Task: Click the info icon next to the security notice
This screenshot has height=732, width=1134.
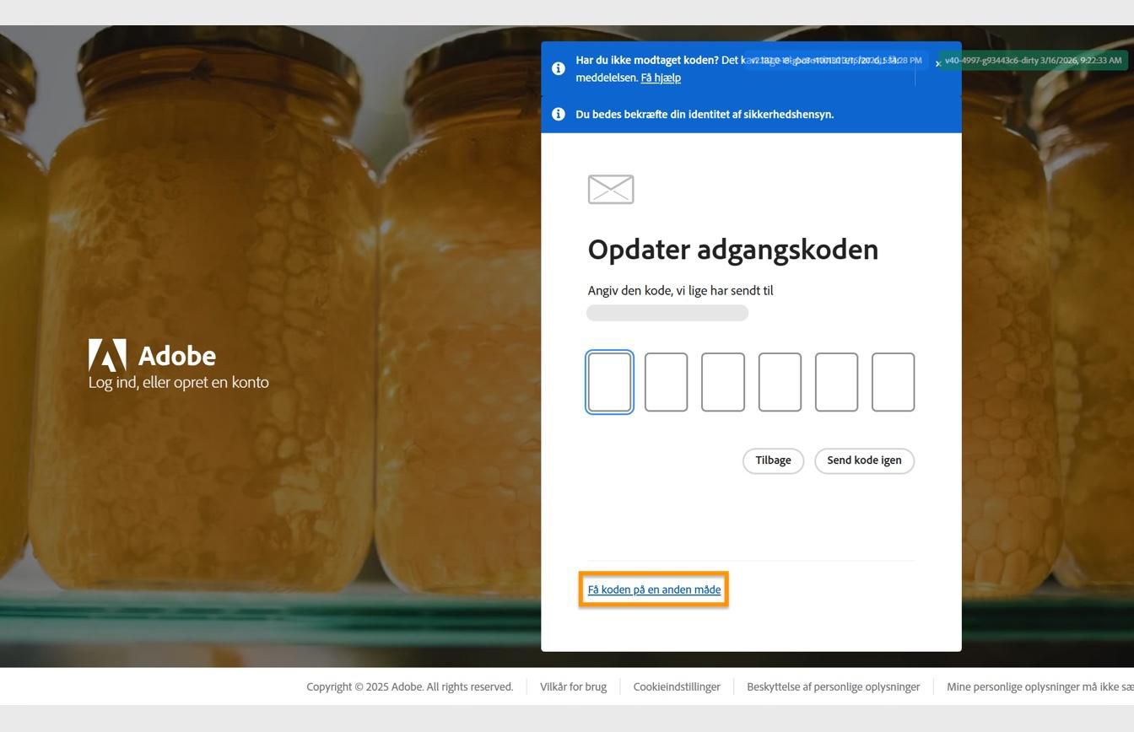Action: tap(559, 114)
